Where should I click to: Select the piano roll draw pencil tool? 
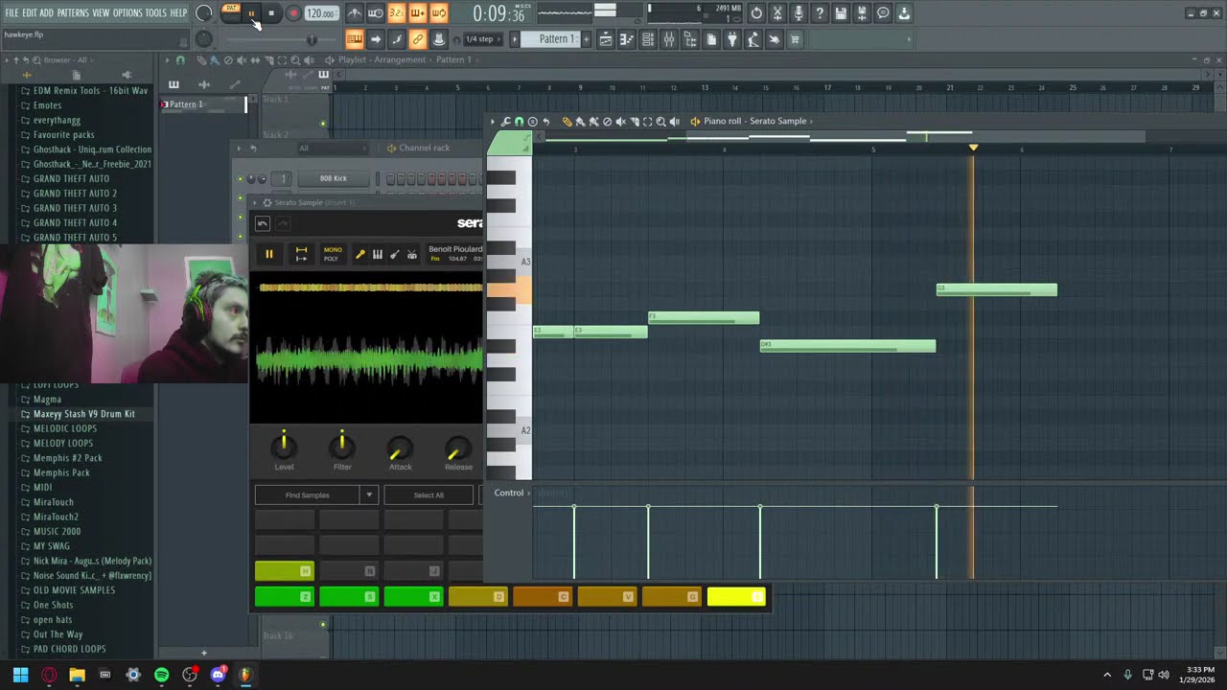[567, 122]
